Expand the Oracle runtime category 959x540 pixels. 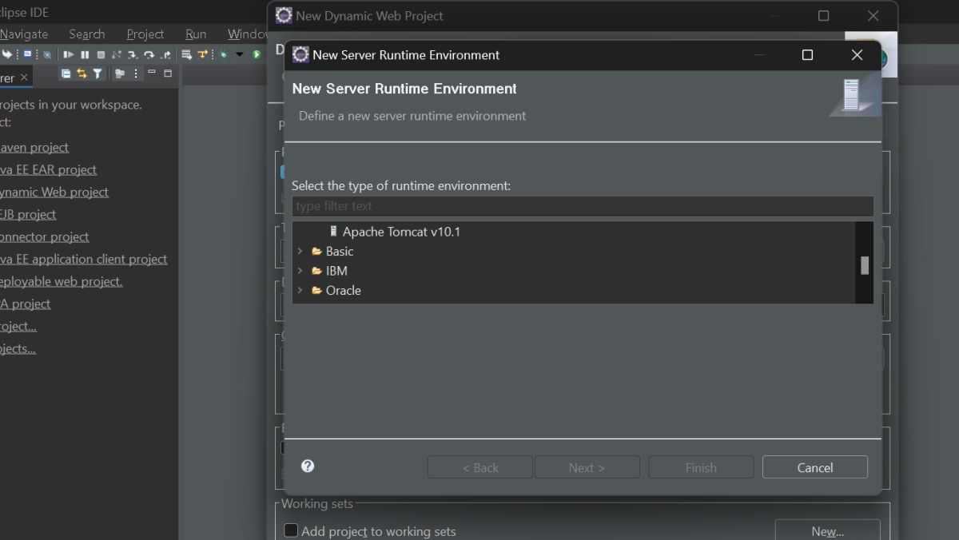point(300,291)
